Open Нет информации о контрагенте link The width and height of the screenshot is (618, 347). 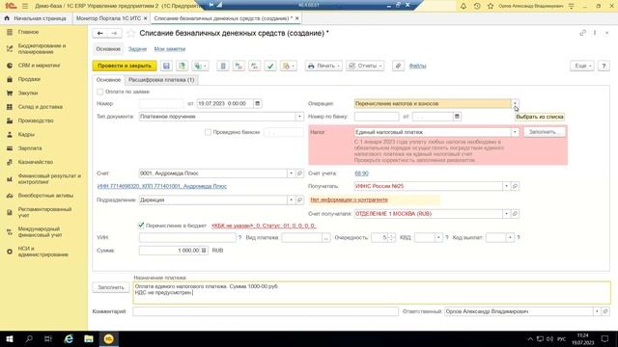pyautogui.click(x=350, y=200)
